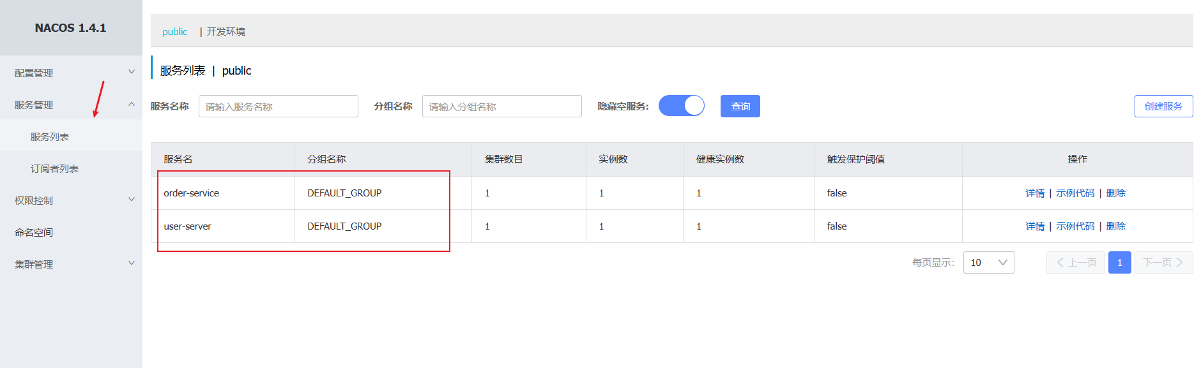The height and width of the screenshot is (368, 1201).
Task: Click DEFAULT_GROUP in the user-server row
Action: 344,226
